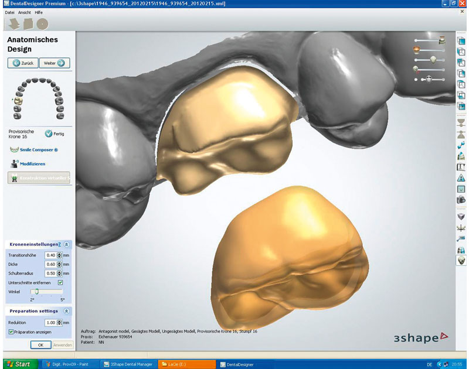Confirm settings with the OK button
Screen dimensions: 469x369
tap(40, 345)
